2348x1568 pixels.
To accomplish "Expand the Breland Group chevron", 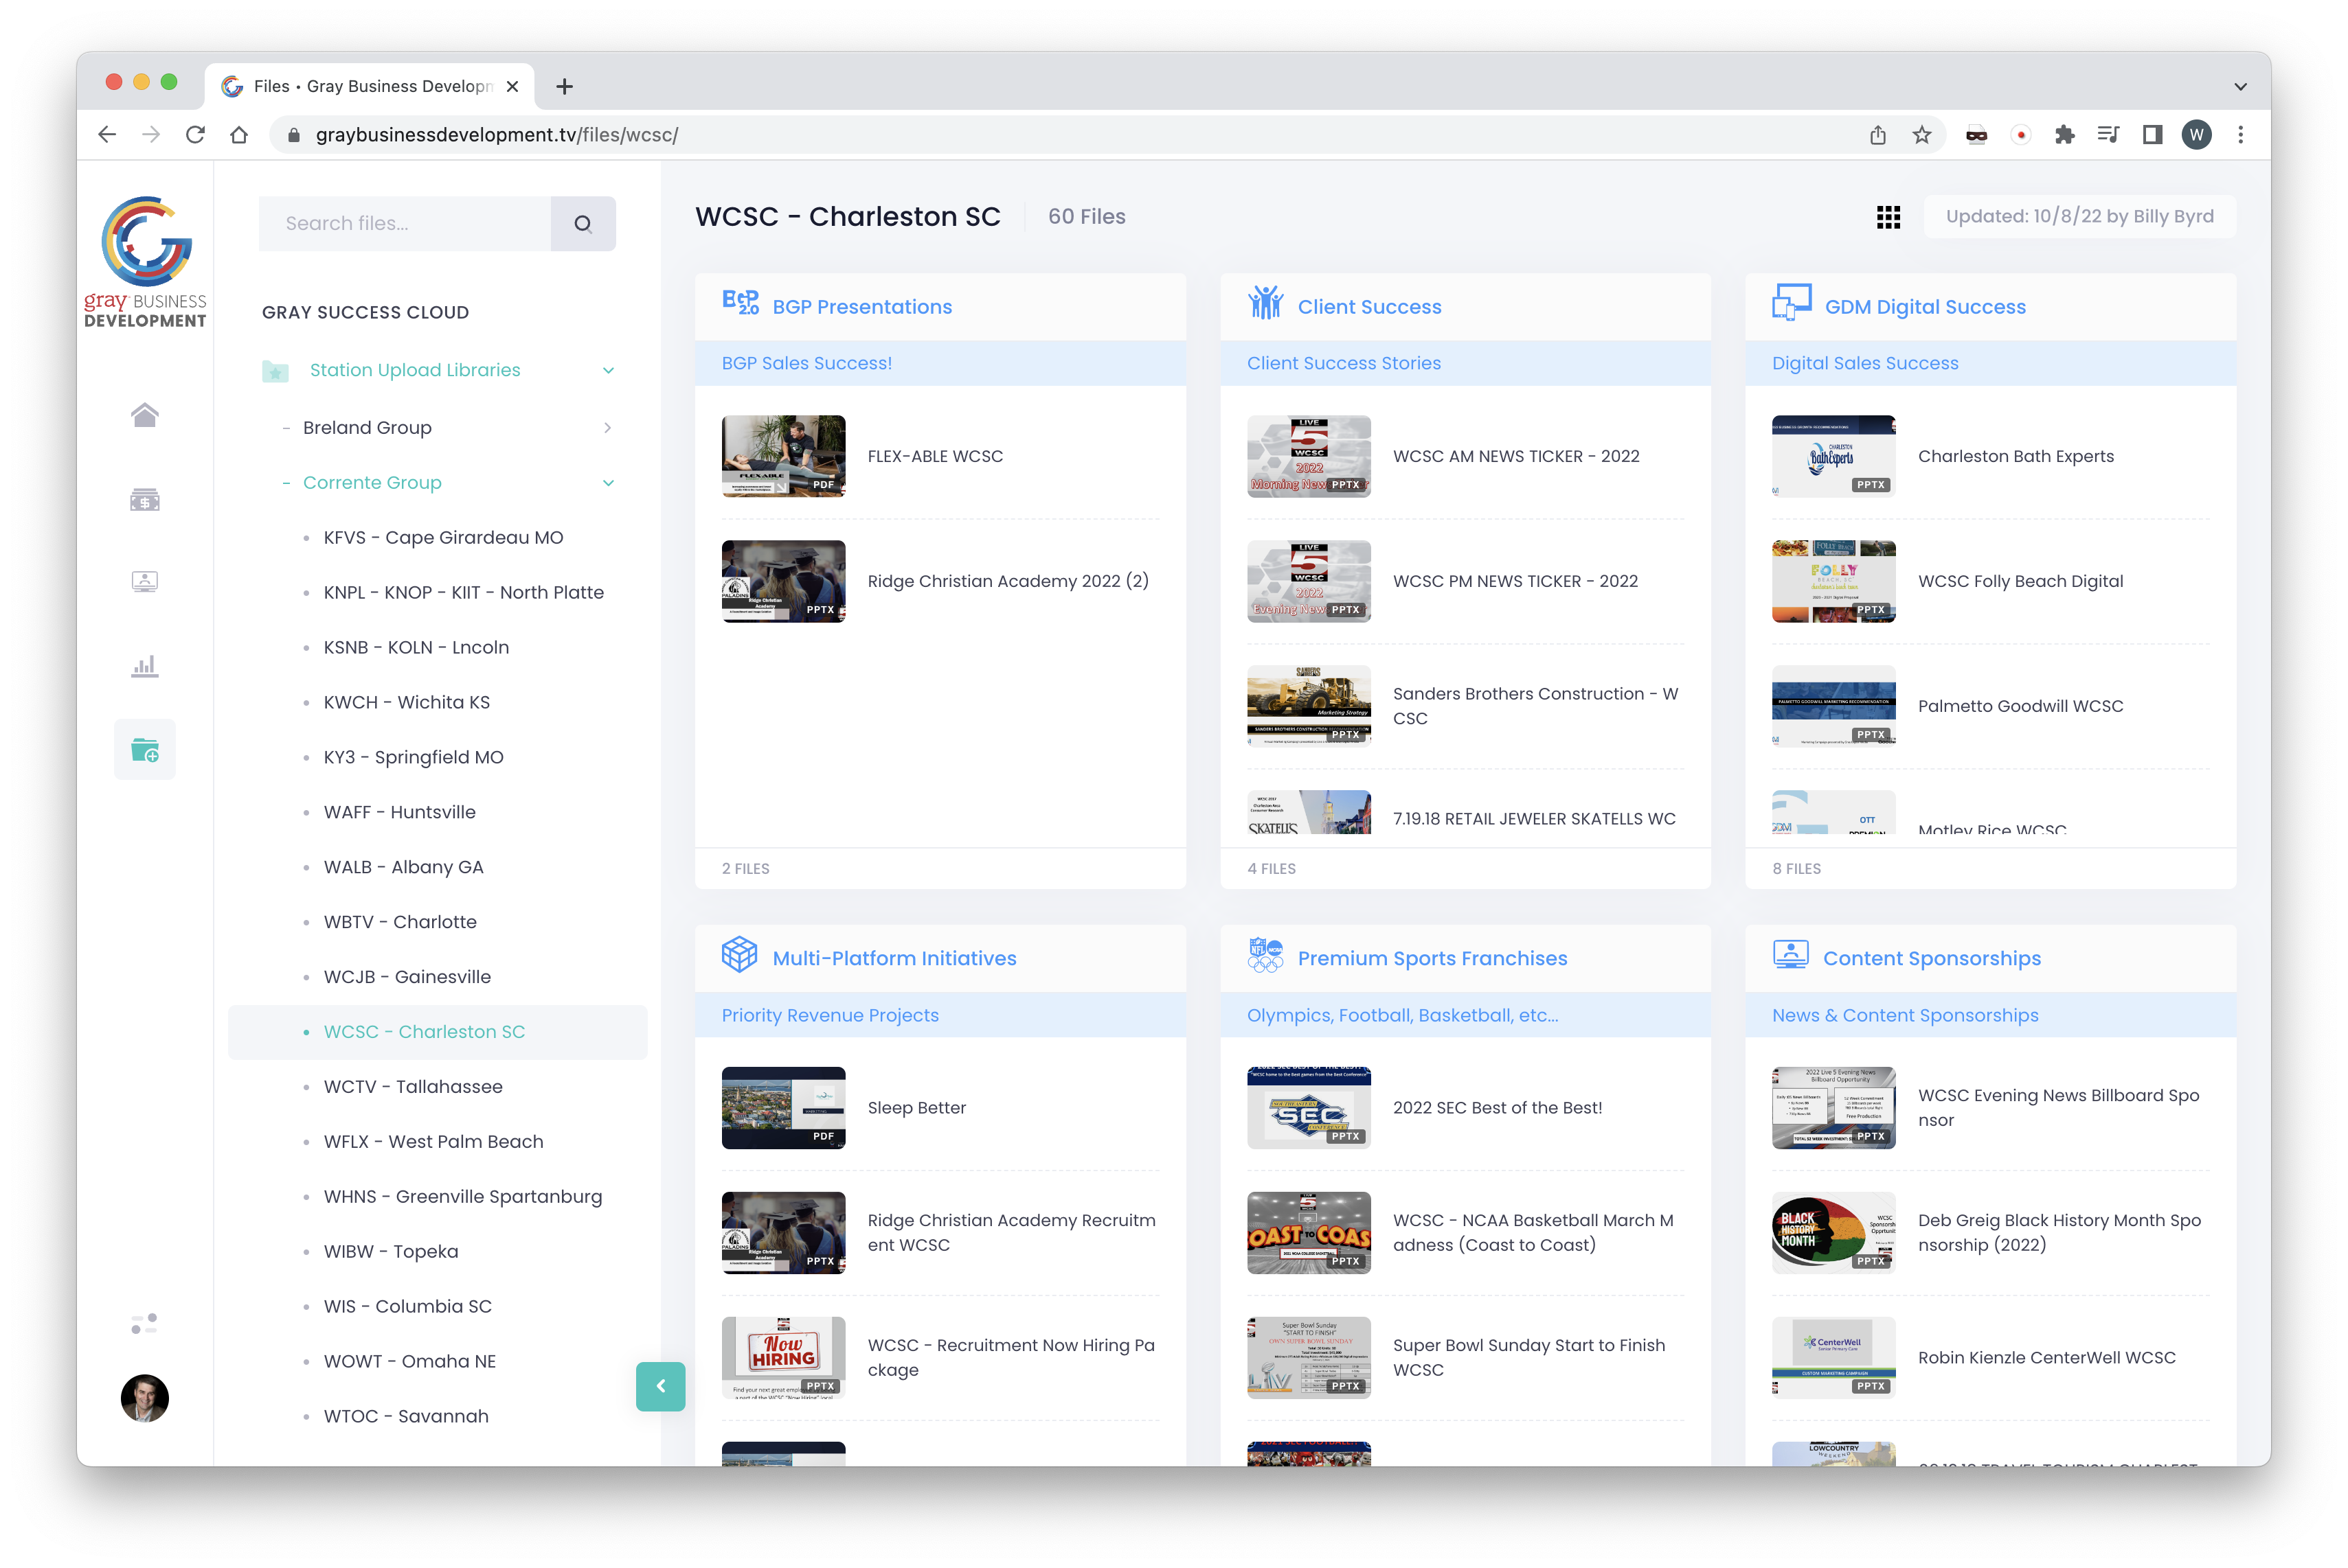I will [x=608, y=428].
